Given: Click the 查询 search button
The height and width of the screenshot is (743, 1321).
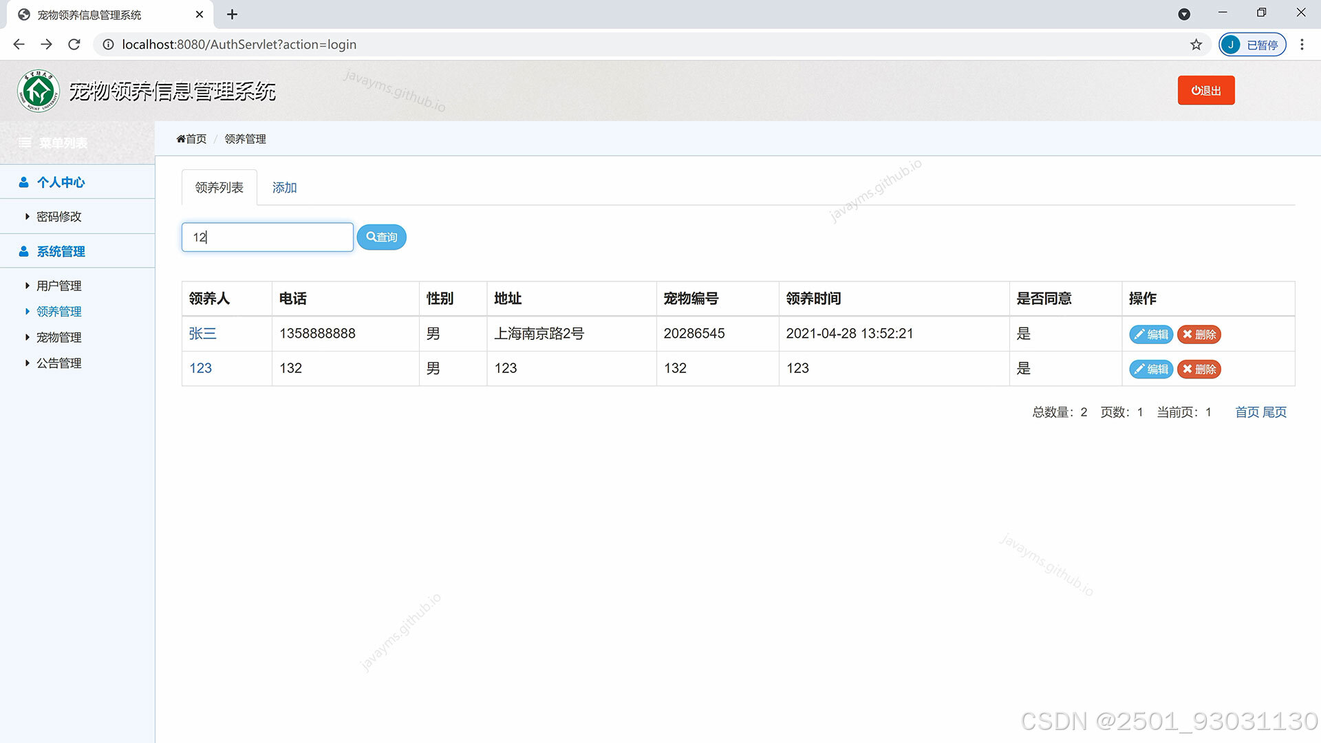Looking at the screenshot, I should tap(382, 237).
